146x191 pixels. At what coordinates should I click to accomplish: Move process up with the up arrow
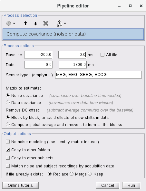coord(25,23)
